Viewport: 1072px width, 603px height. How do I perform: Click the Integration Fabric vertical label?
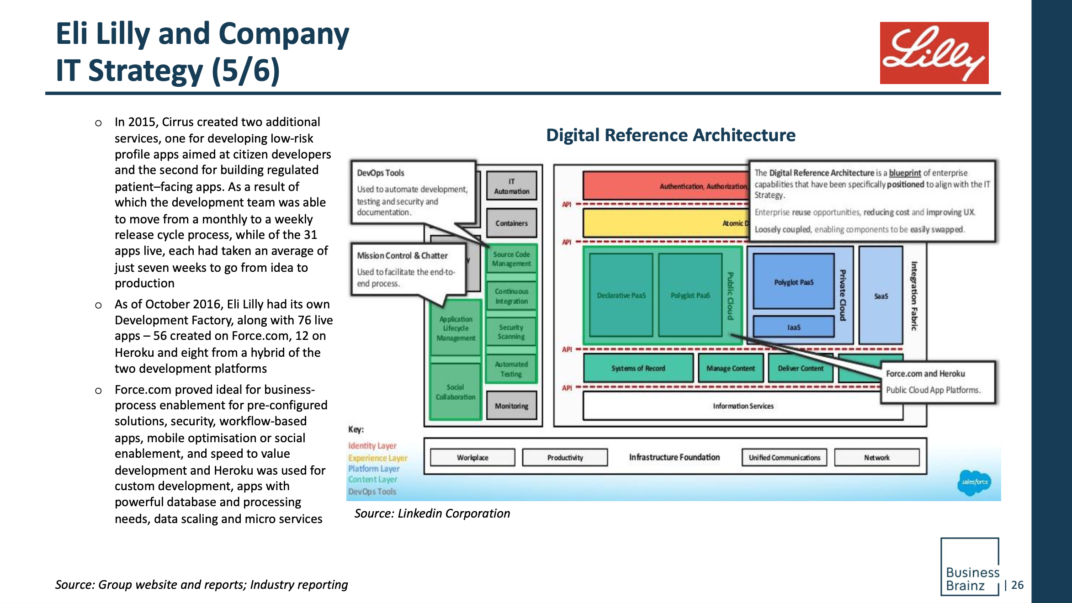[914, 296]
